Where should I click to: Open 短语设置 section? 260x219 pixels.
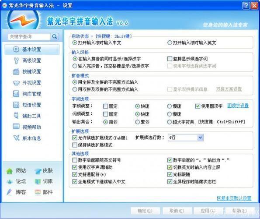32,105
